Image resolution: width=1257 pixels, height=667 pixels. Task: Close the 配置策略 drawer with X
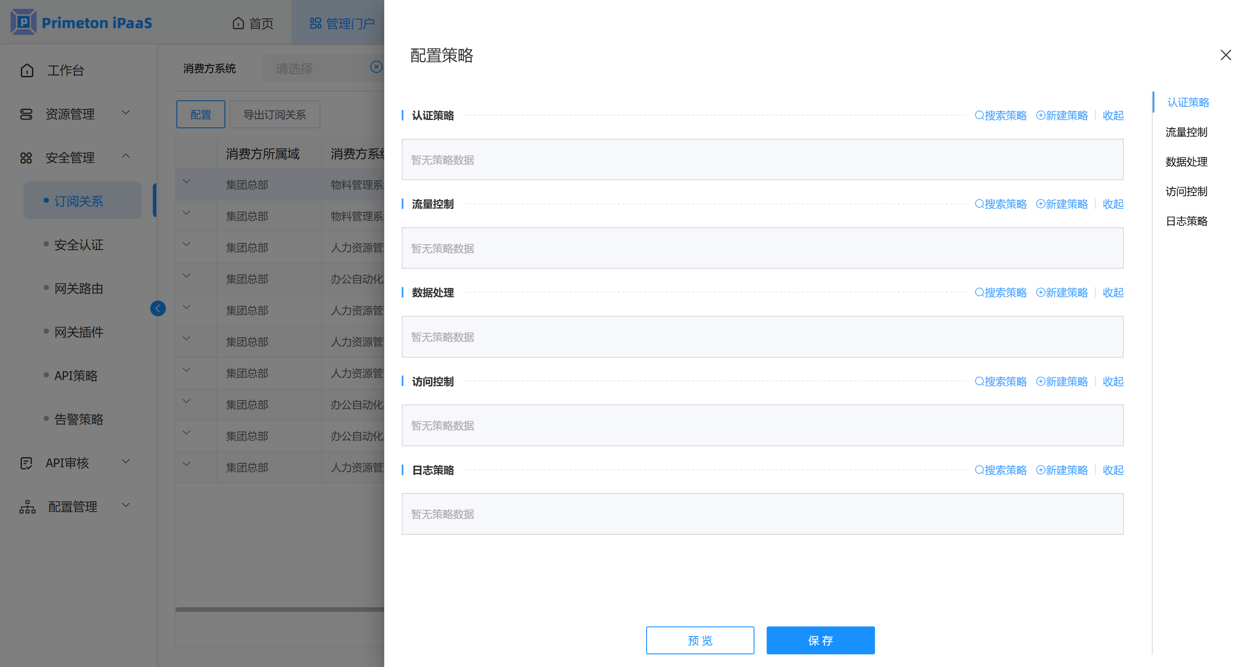click(1225, 55)
